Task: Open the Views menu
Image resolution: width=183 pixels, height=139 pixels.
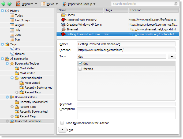Action: (49, 4)
